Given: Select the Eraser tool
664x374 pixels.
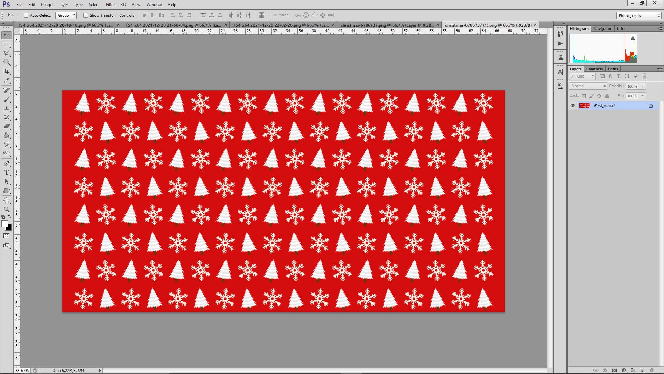Looking at the screenshot, I should [7, 126].
